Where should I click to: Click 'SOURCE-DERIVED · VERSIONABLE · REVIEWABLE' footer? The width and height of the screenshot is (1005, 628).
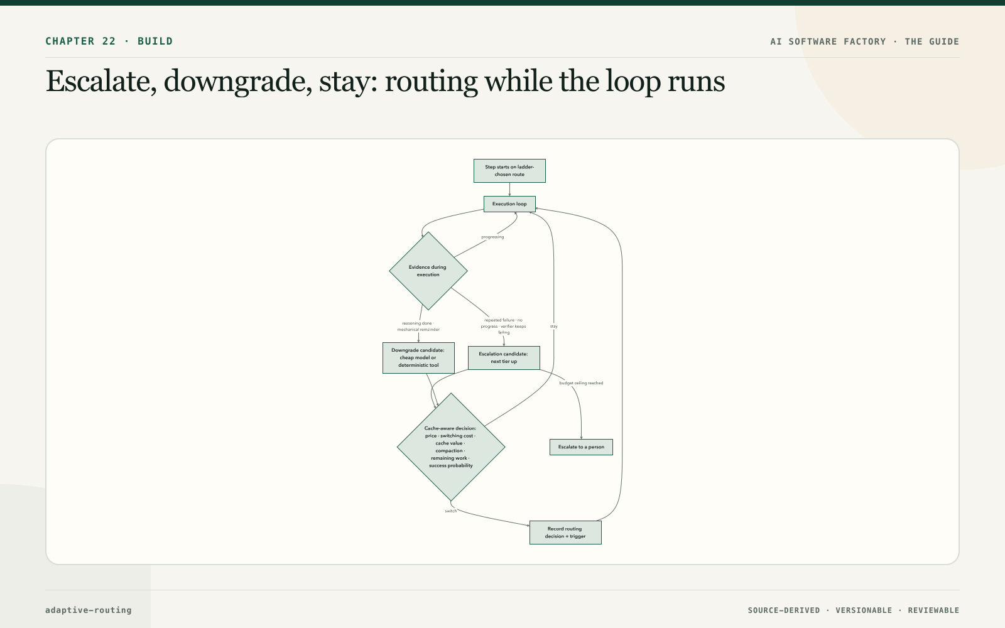(x=854, y=610)
